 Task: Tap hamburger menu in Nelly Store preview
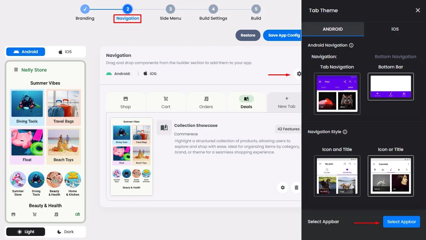pyautogui.click(x=16, y=70)
